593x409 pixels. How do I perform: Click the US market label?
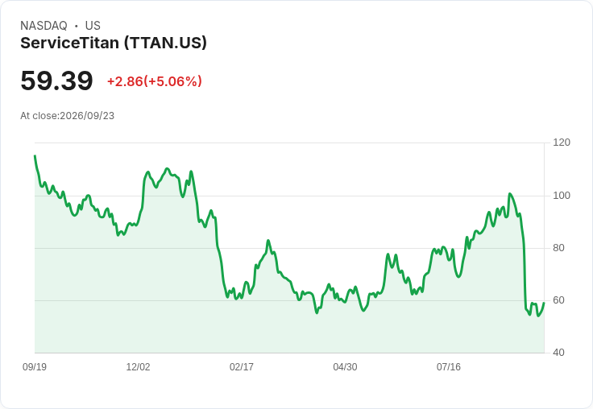click(x=93, y=26)
